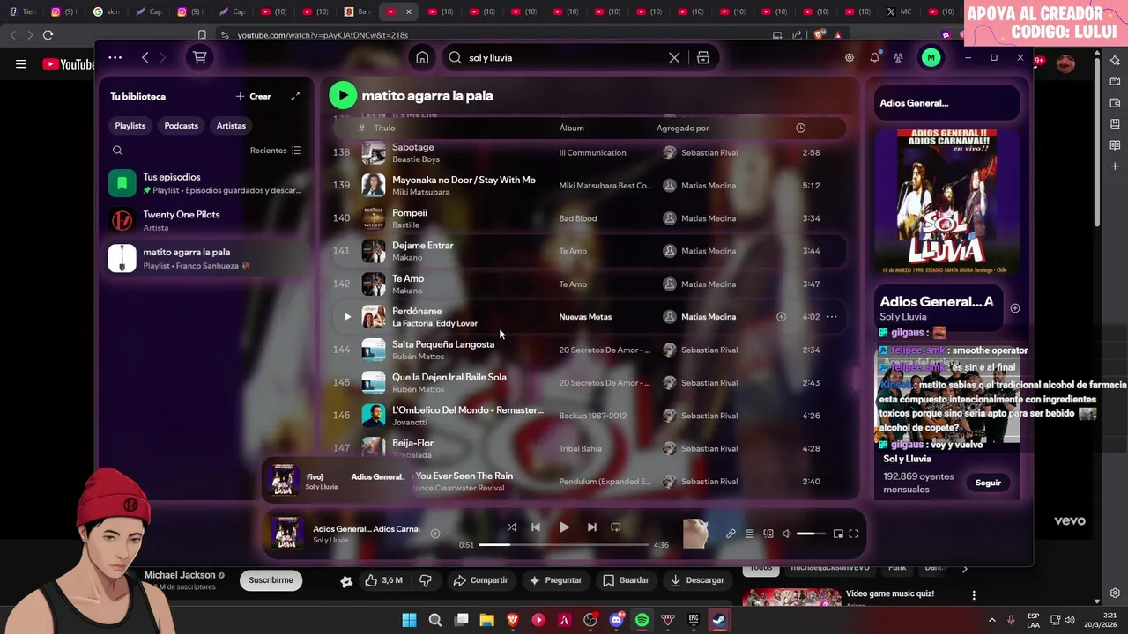
Task: Open the Recientes sort dropdown
Action: pyautogui.click(x=275, y=151)
